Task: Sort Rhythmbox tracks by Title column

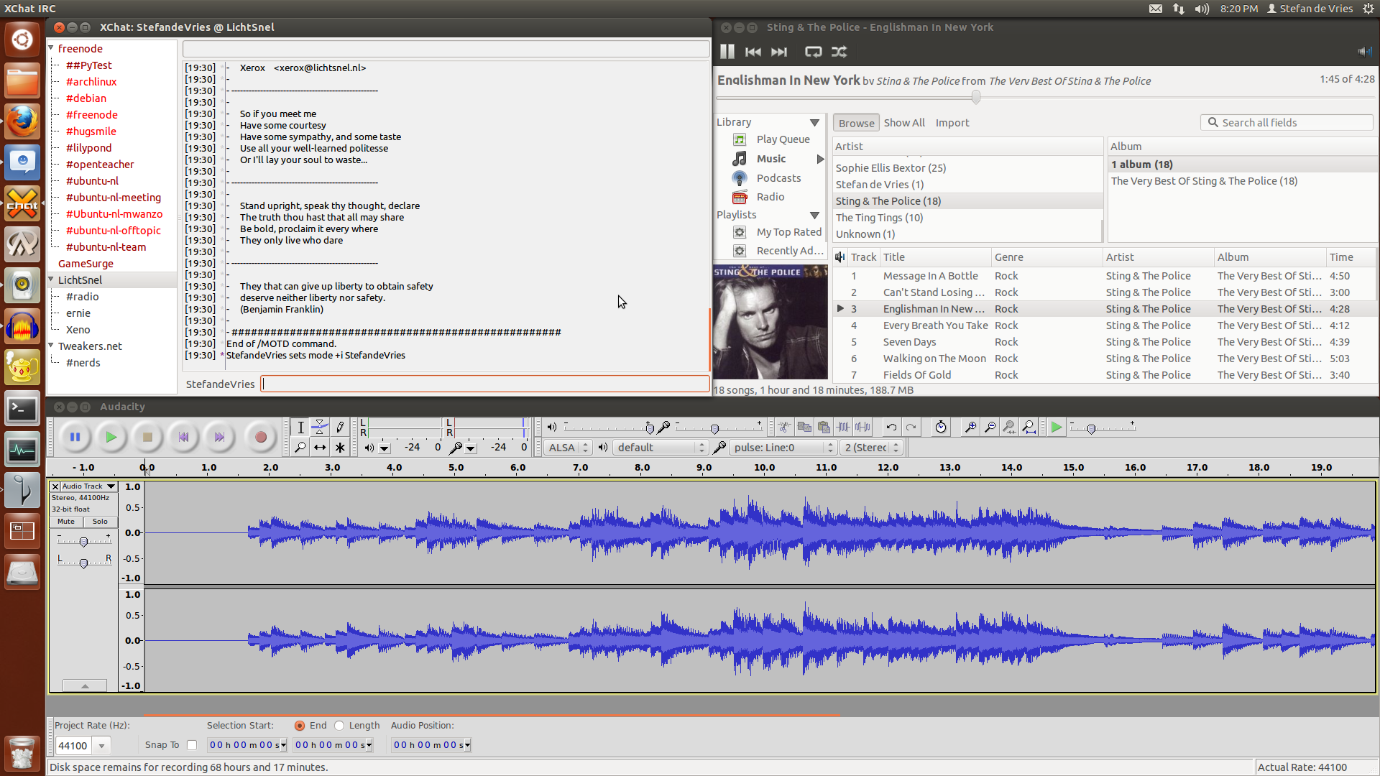Action: 934,257
